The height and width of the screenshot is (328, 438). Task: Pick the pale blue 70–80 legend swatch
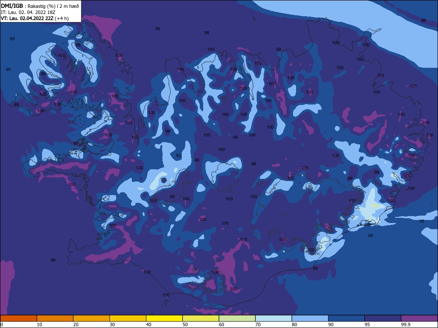(273, 318)
